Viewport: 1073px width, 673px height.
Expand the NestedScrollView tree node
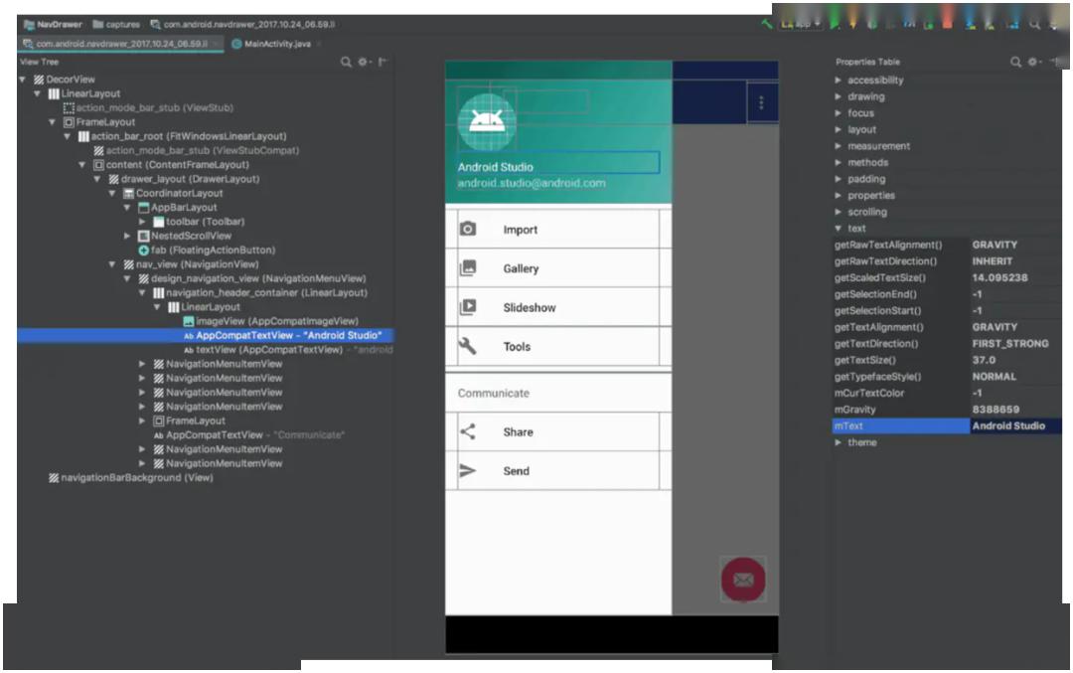(127, 237)
